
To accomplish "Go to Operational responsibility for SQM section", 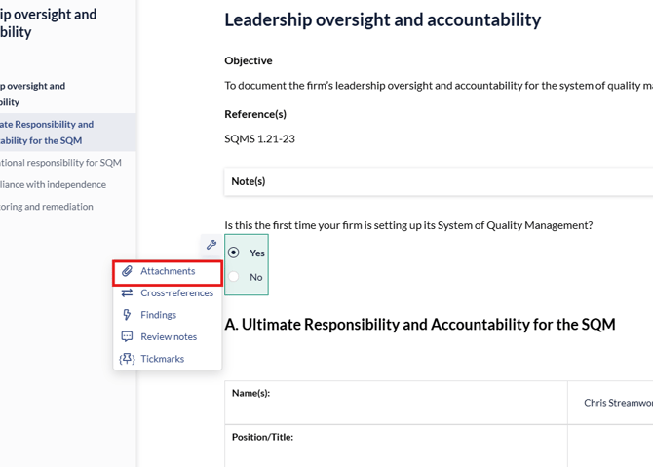I will pyautogui.click(x=60, y=163).
